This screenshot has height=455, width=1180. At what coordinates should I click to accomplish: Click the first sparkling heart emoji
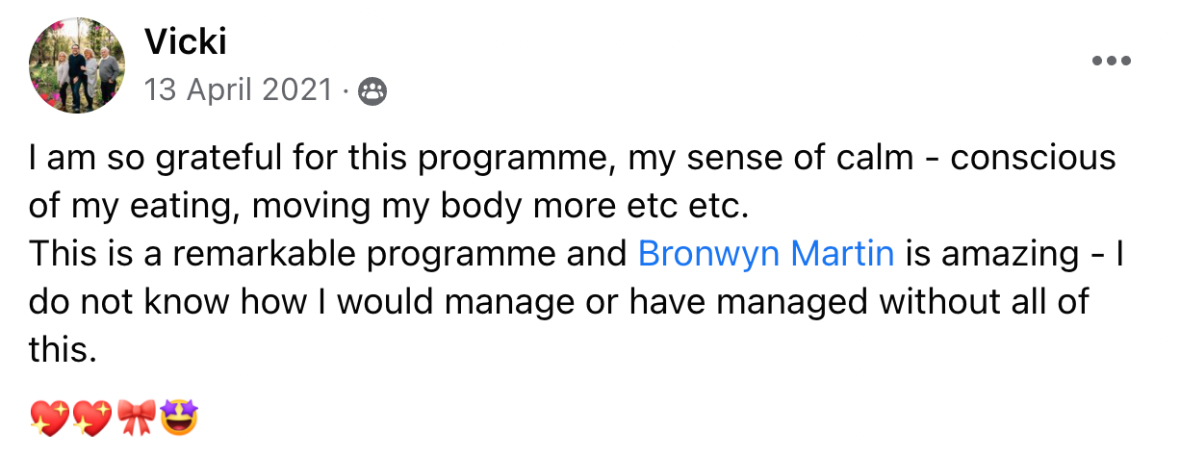[x=48, y=418]
